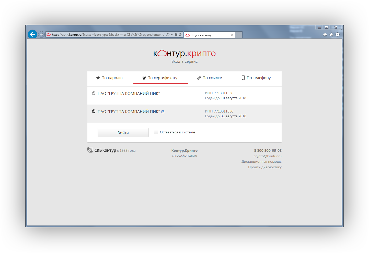Enable 'Оставаться в системе' checkbox
The image size is (369, 253).
pos(156,132)
